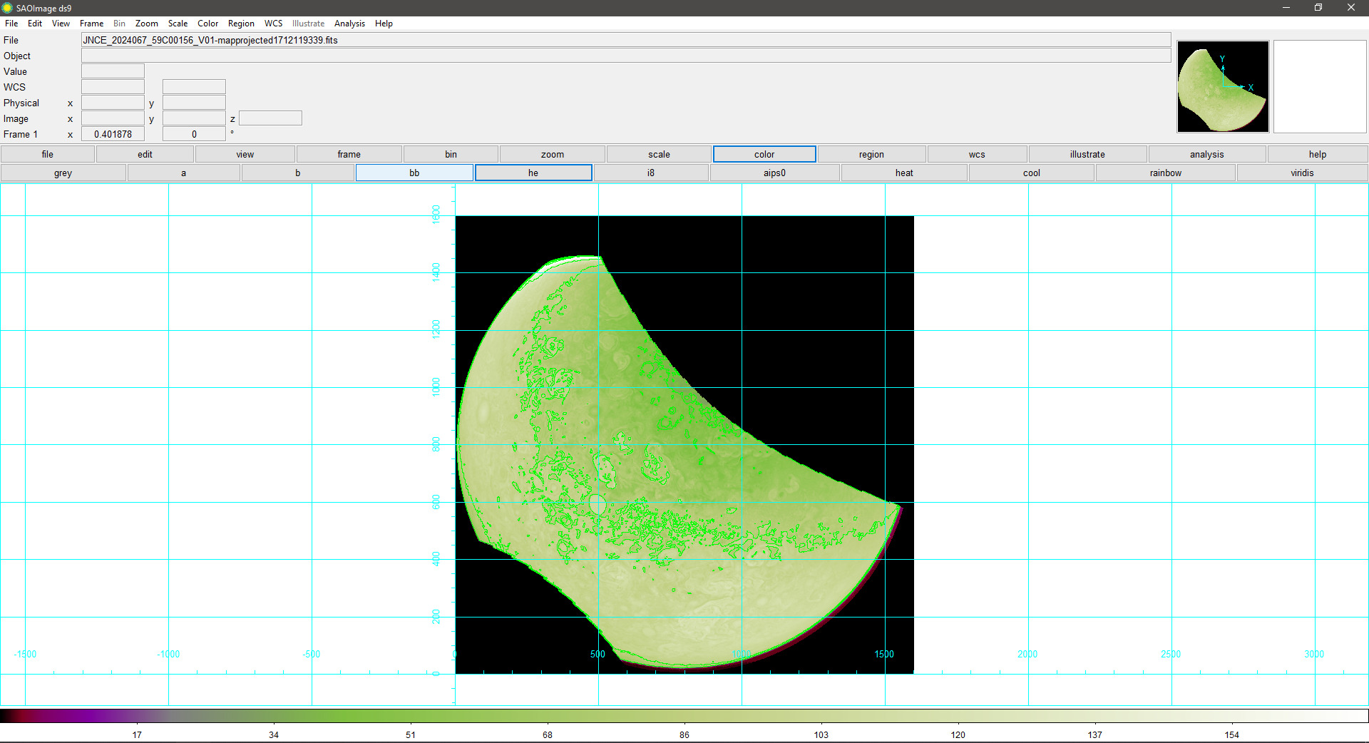Viewport: 1369px width, 743px height.
Task: Open the Scale menu
Action: click(178, 24)
